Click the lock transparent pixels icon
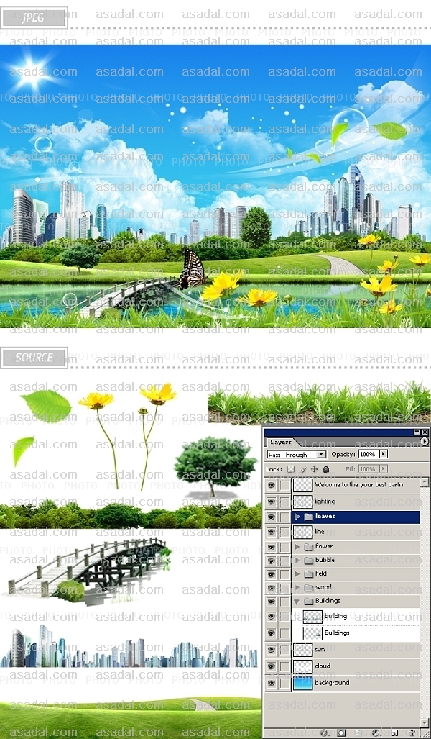 (291, 469)
